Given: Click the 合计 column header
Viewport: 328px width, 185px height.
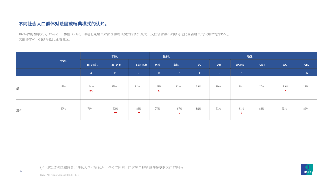Looking at the screenshot, I should point(63,61).
